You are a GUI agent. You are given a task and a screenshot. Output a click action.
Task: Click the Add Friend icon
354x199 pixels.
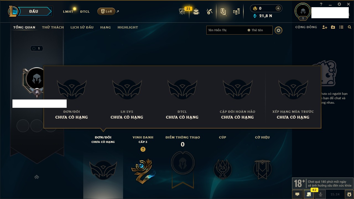[x=325, y=27]
